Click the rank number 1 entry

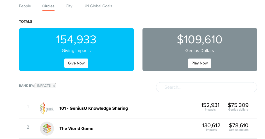(28, 107)
